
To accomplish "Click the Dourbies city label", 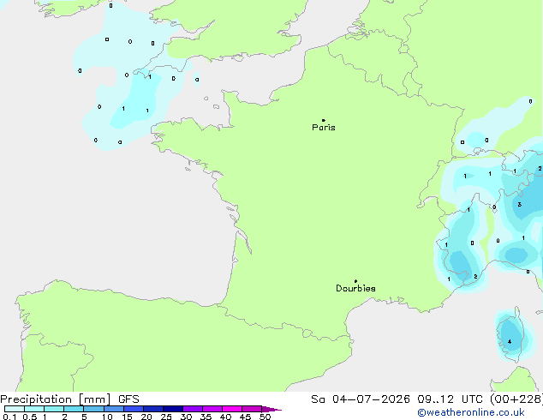I will (x=355, y=288).
